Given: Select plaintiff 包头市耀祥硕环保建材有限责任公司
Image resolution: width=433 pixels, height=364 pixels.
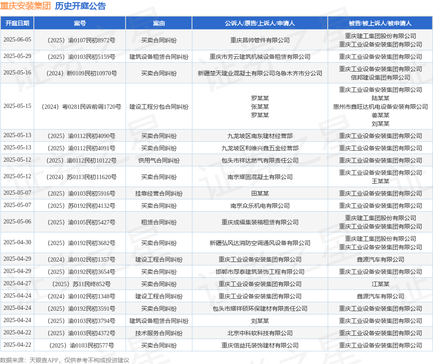Looking at the screenshot, I should [260, 309].
